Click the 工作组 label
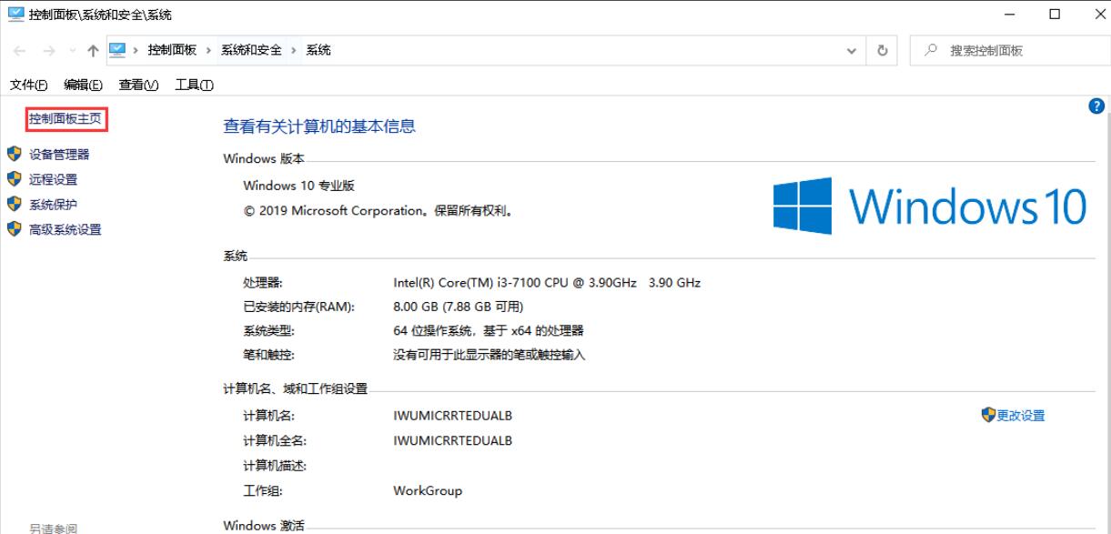Screen dimensions: 1111x534 [263, 490]
